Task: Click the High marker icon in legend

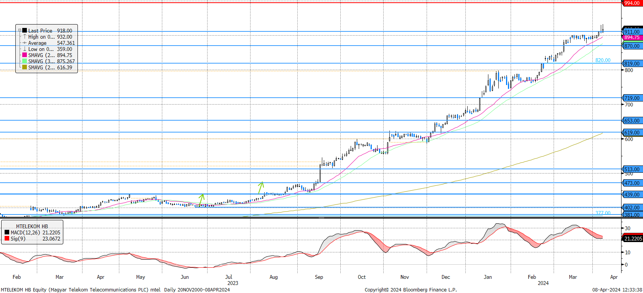Action: (x=25, y=37)
